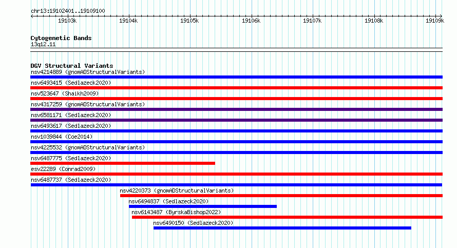The image size is (457, 248).
Task: Click the 19105k ruler label
Action: tap(189, 21)
